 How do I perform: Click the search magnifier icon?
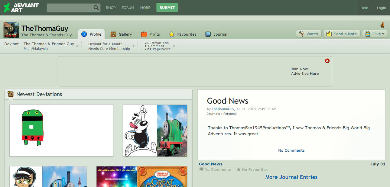tap(96, 8)
